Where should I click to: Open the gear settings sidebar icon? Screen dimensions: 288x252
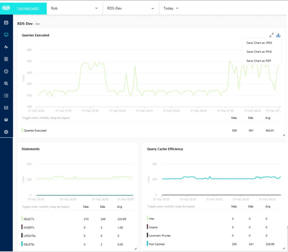(x=6, y=132)
